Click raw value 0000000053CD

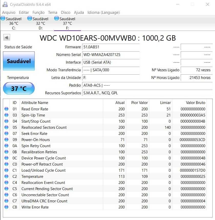(192, 140)
